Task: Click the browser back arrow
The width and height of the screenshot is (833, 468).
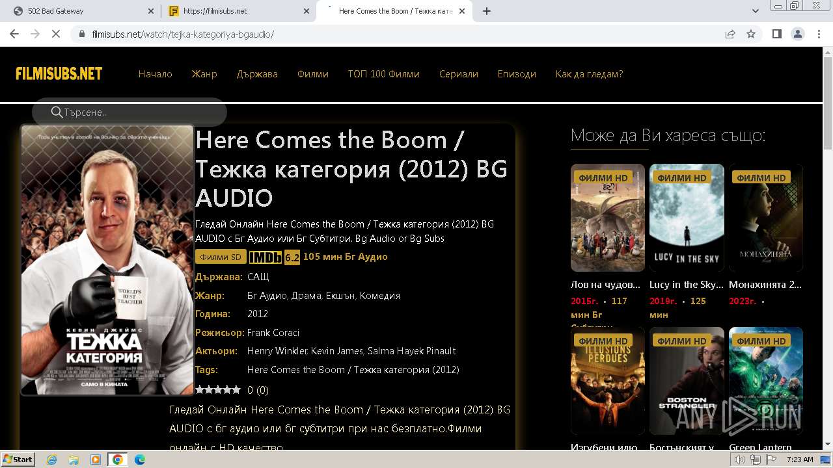Action: coord(14,34)
